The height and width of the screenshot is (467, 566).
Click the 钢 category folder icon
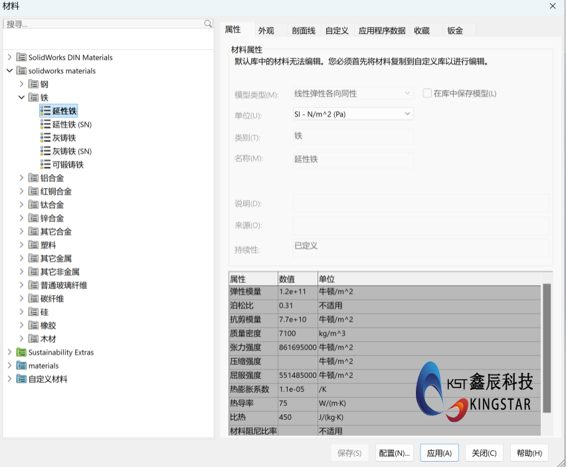click(x=34, y=84)
